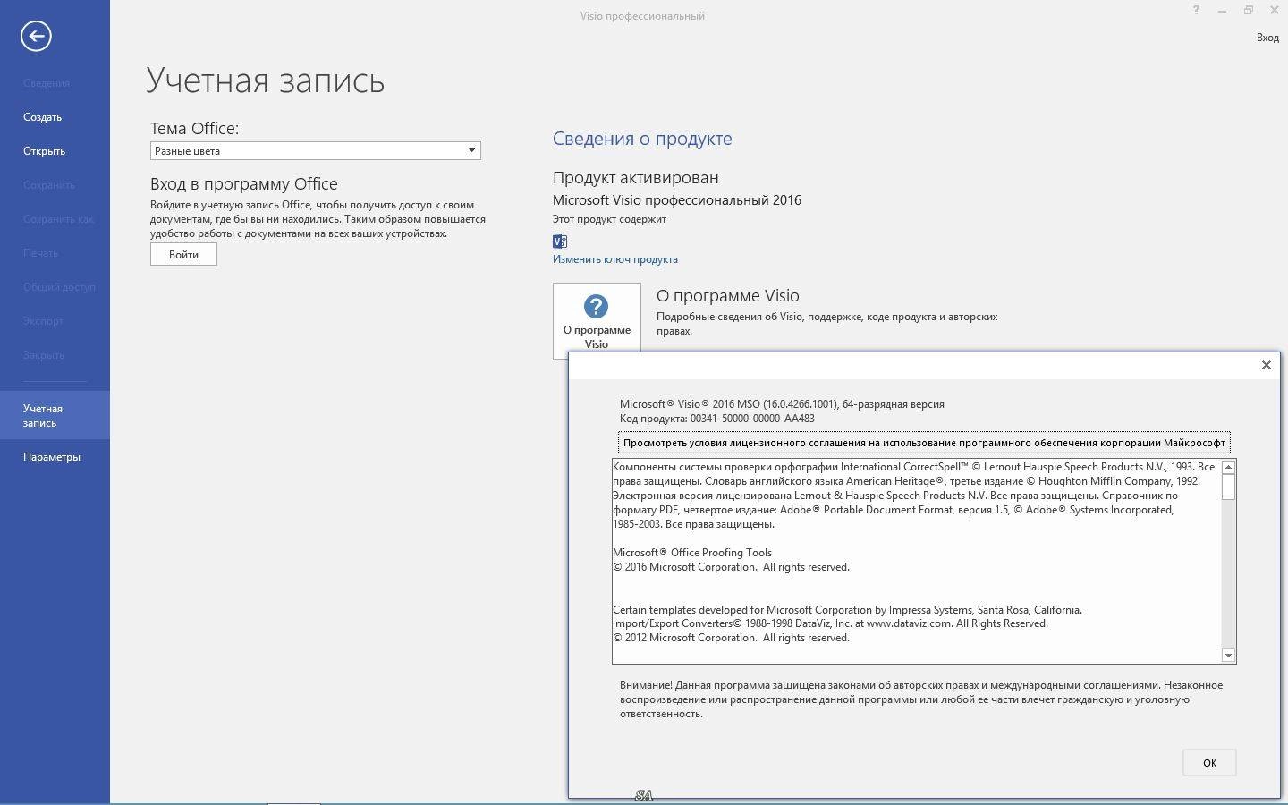
Task: Click Общий доступ in the left panel
Action: click(59, 286)
